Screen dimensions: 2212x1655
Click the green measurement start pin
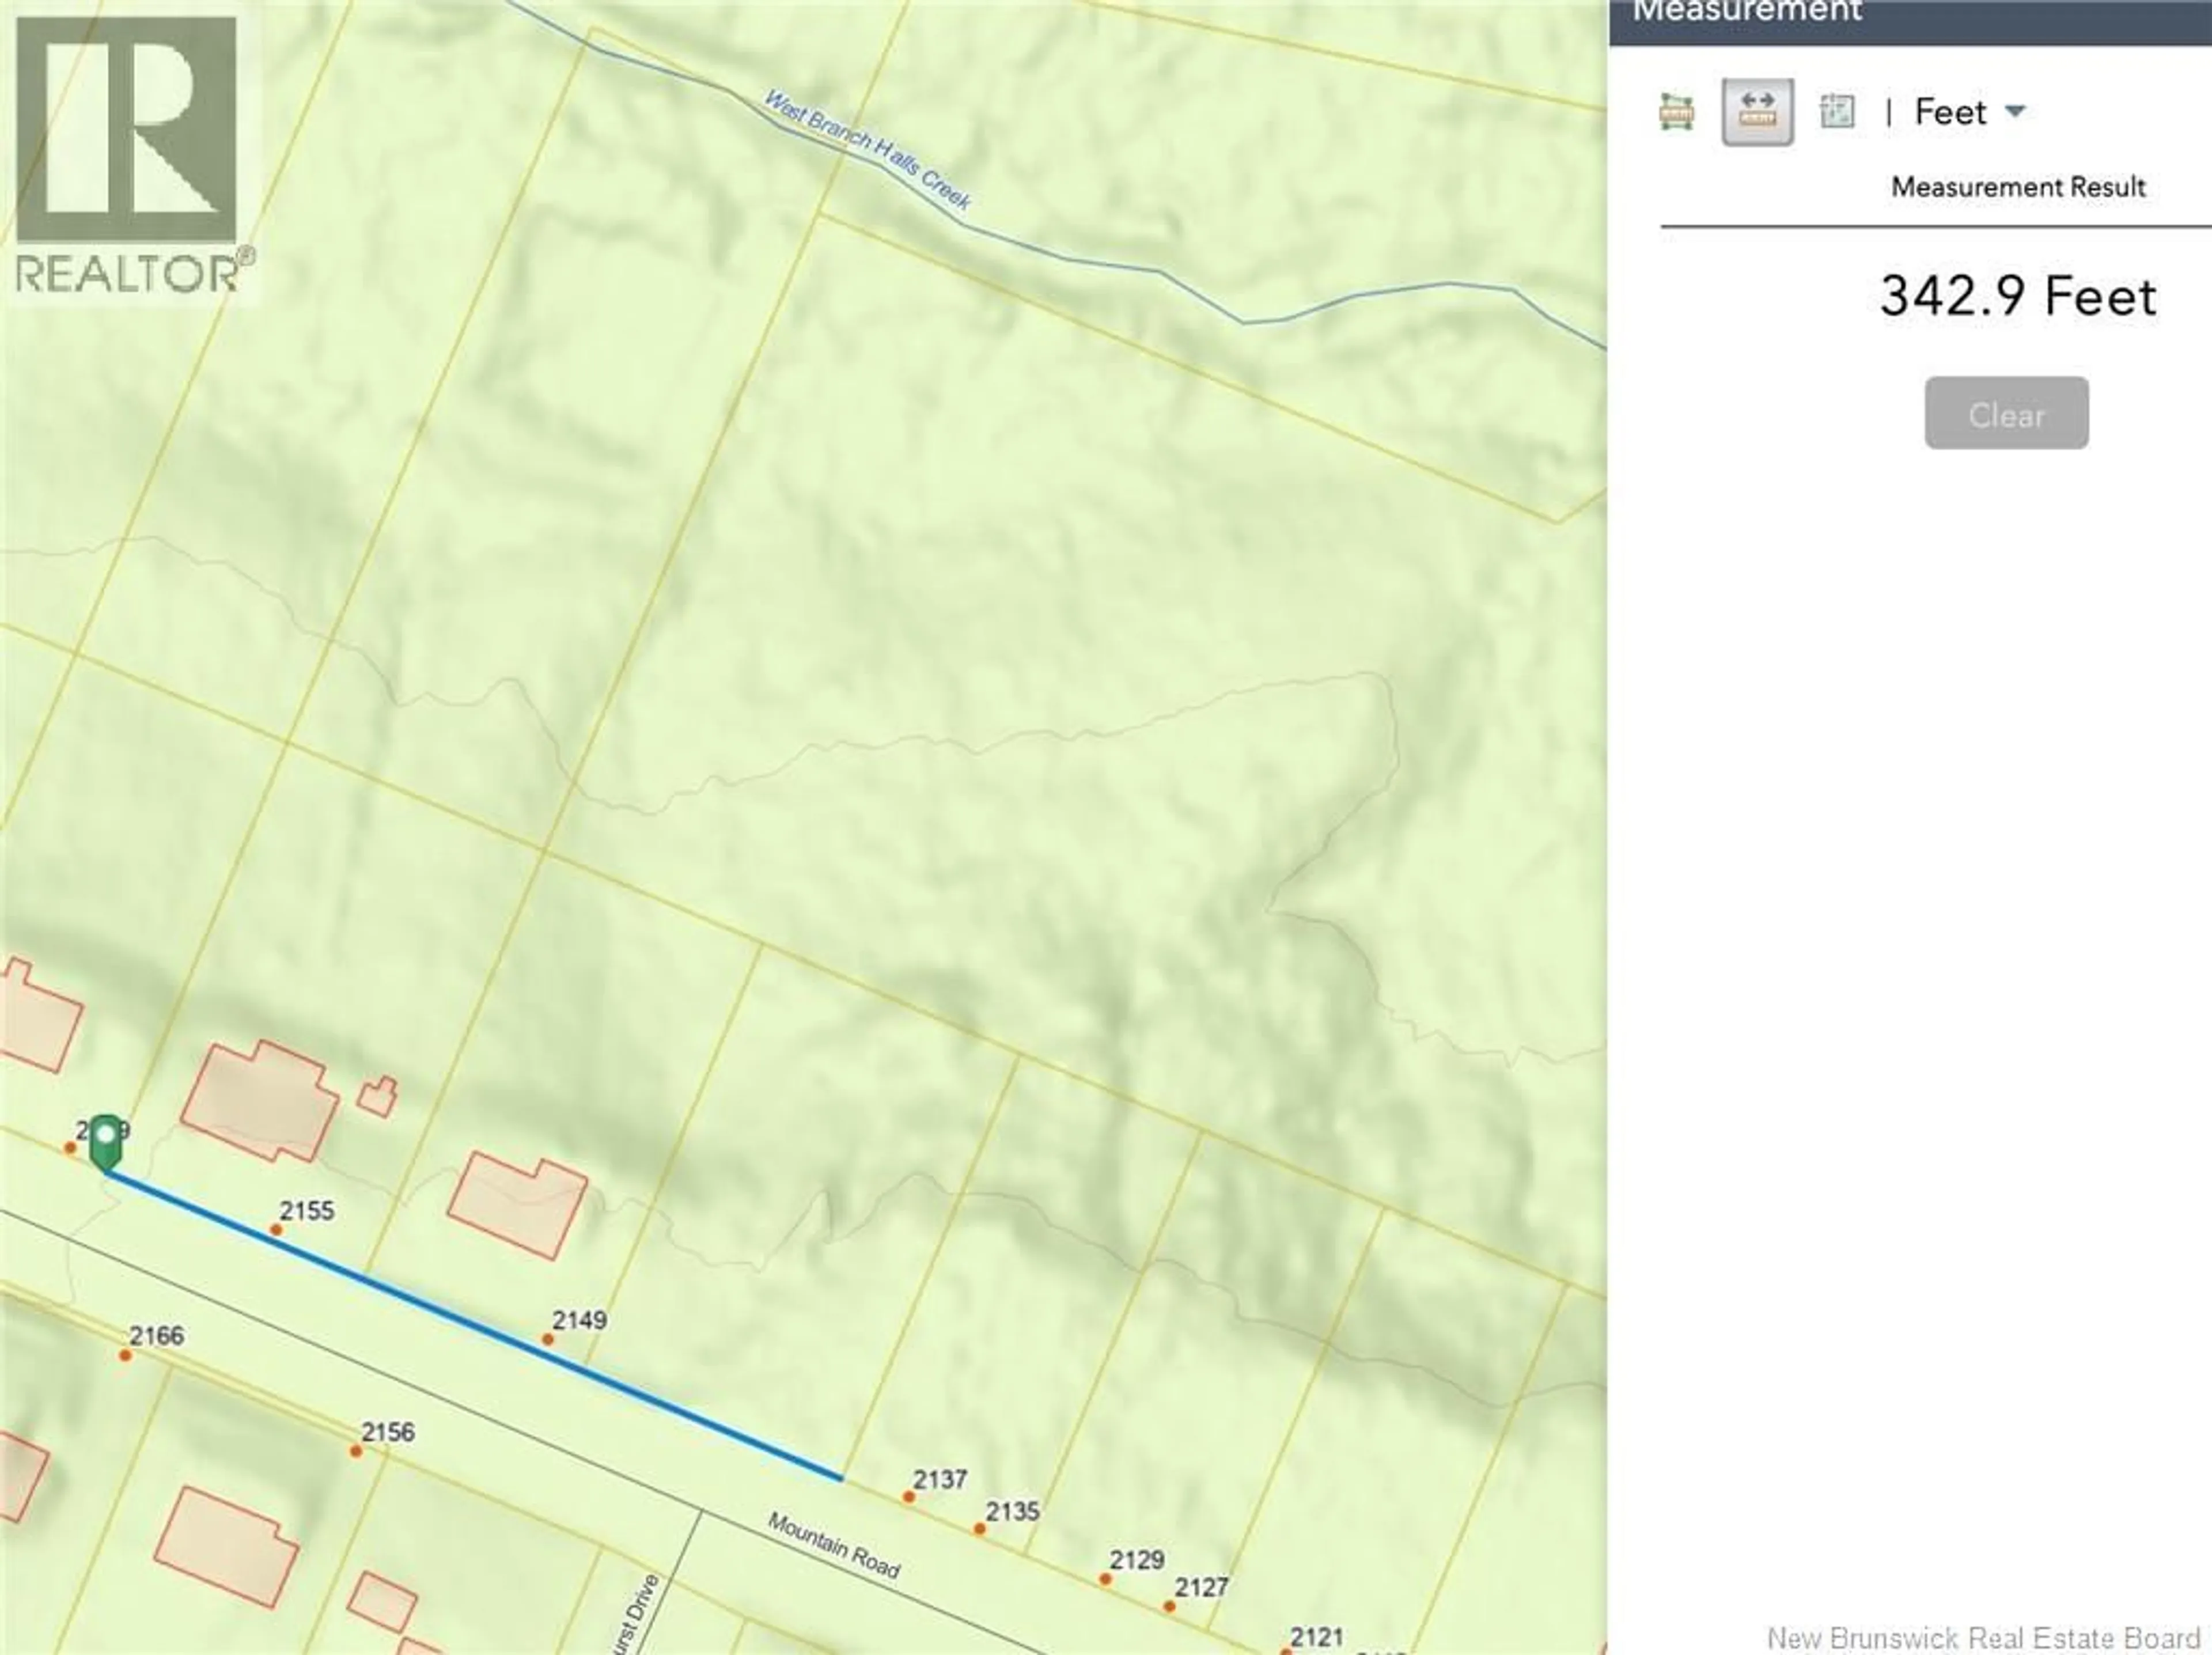pyautogui.click(x=105, y=1142)
